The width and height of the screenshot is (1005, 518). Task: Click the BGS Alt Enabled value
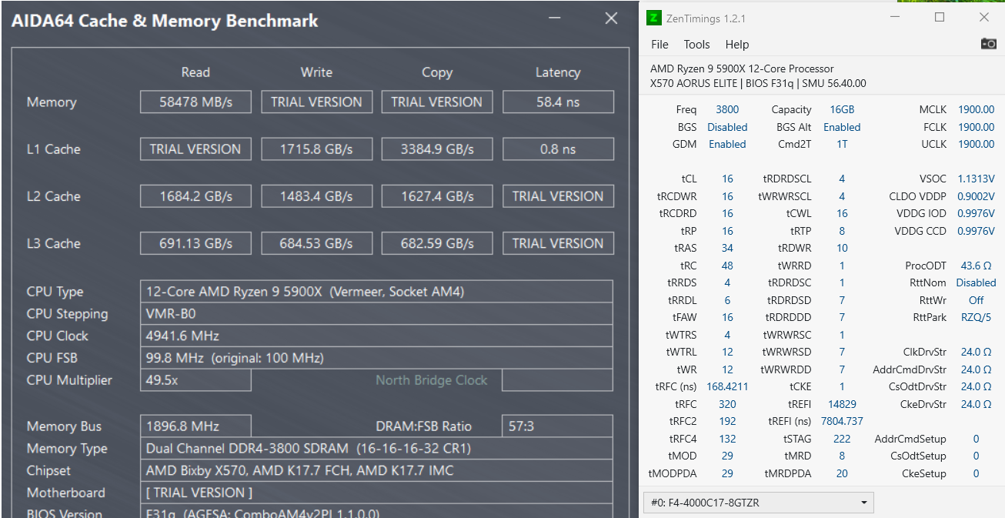[x=842, y=127]
